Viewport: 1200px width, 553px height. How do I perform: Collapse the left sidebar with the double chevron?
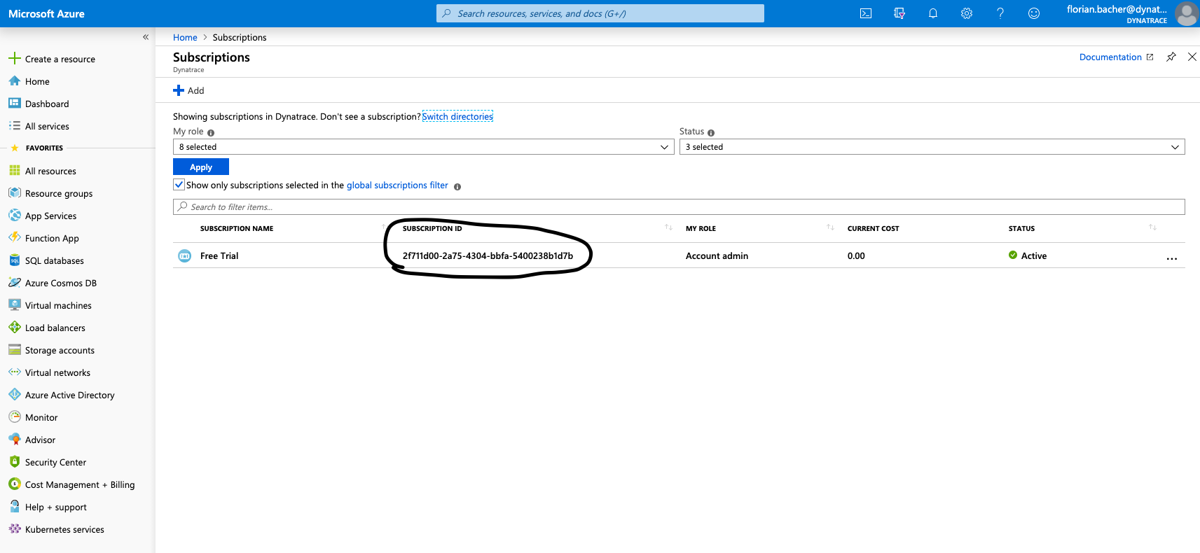coord(146,37)
